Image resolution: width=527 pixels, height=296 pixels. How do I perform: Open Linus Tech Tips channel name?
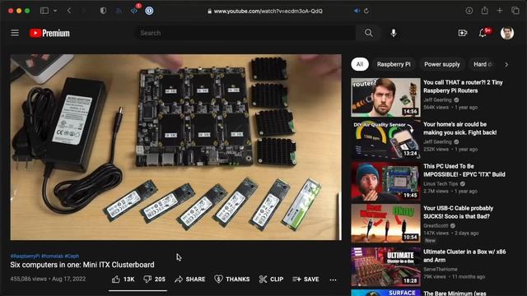click(x=441, y=183)
